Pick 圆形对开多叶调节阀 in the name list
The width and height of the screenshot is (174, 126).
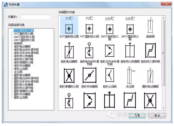tap(26, 81)
